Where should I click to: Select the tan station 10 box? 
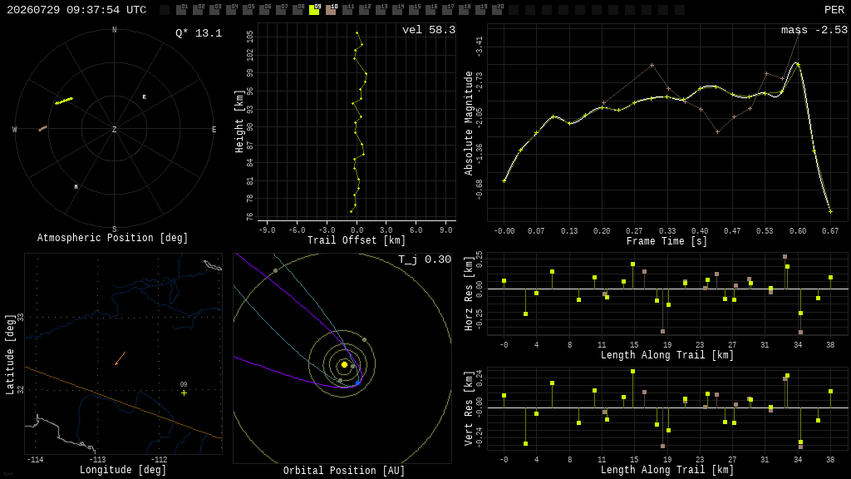[x=331, y=10]
